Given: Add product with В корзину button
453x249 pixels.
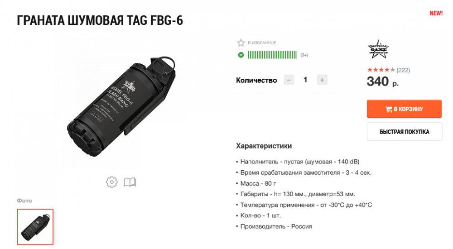Looking at the screenshot, I should [404, 109].
